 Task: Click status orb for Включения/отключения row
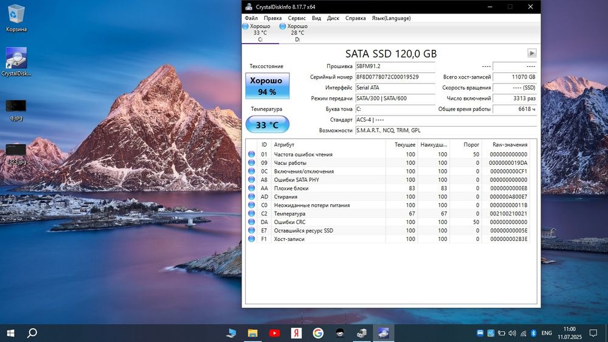tap(251, 171)
